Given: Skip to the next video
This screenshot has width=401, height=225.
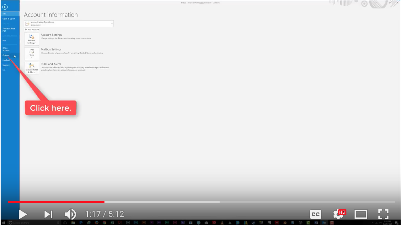Looking at the screenshot, I should pos(48,214).
